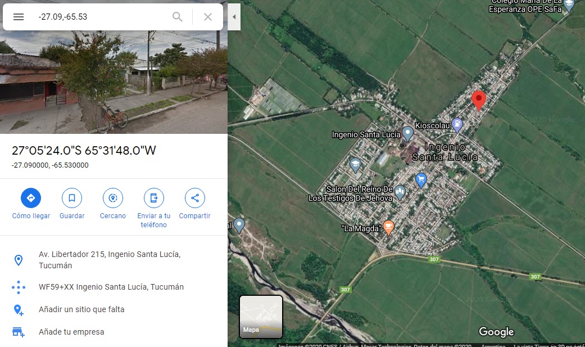Open the hamburger menu
This screenshot has width=585, height=347.
pos(19,17)
